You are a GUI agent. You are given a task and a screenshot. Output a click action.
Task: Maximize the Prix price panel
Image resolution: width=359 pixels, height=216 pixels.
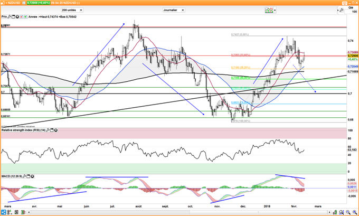13,17
